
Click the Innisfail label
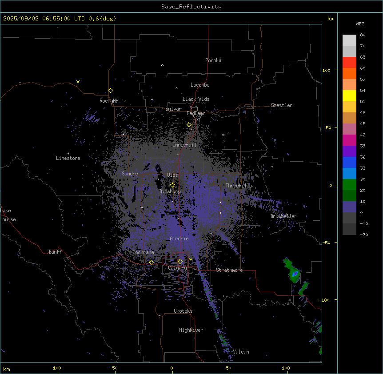[185, 145]
